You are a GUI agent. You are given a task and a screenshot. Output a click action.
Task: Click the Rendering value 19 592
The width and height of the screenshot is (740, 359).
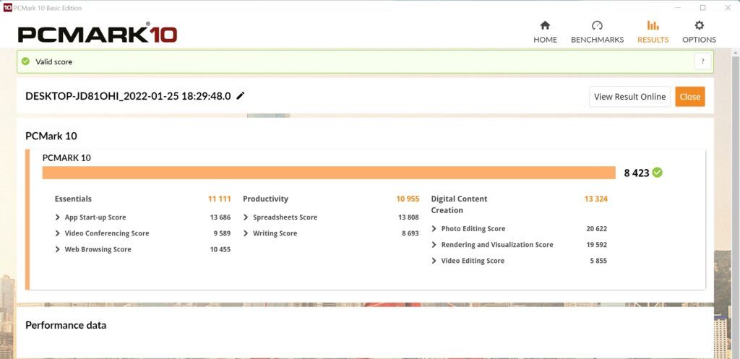(x=596, y=245)
